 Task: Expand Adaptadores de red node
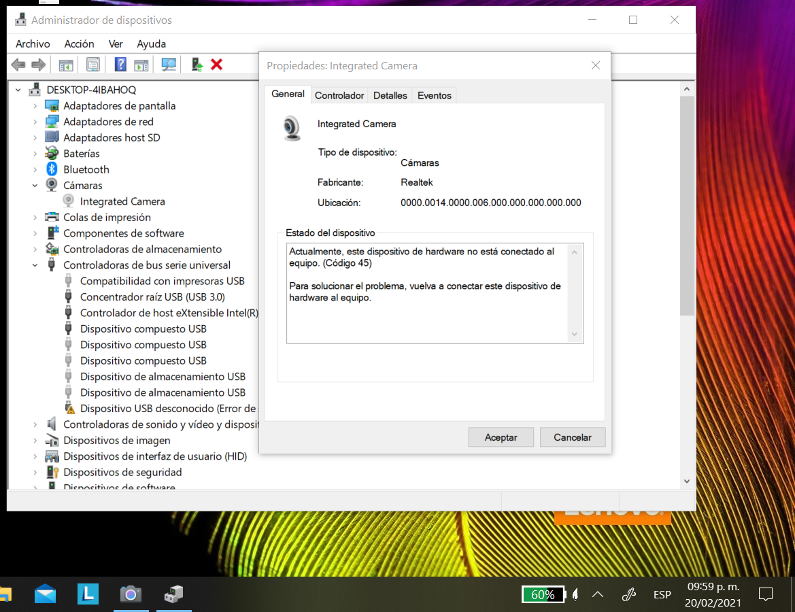tap(35, 122)
